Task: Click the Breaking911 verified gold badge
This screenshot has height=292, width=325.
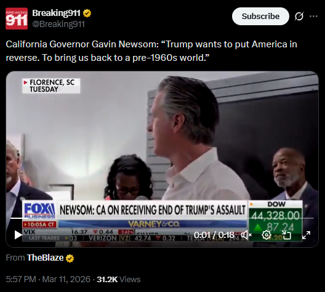Action: click(x=87, y=14)
